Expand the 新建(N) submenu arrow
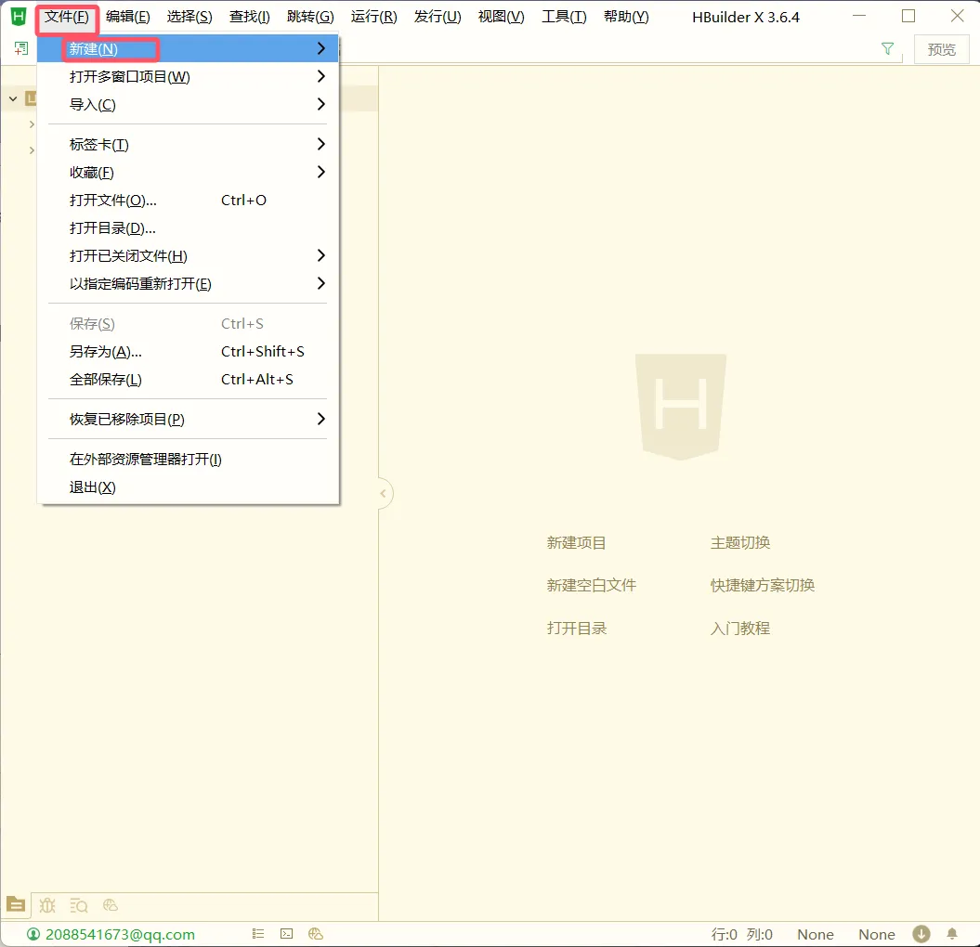This screenshot has width=980, height=947. tap(320, 48)
